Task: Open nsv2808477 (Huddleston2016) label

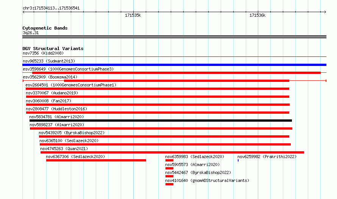Action: (56, 109)
